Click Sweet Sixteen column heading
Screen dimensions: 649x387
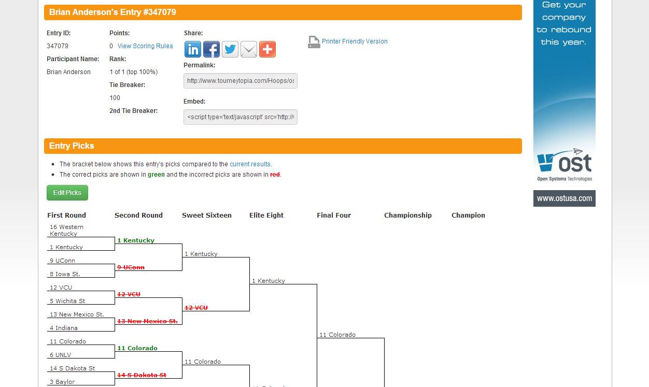coord(207,216)
